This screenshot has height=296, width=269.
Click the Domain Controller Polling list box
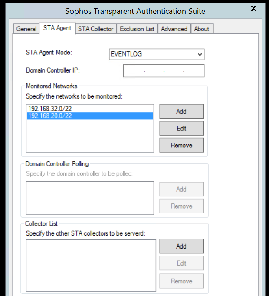point(90,198)
